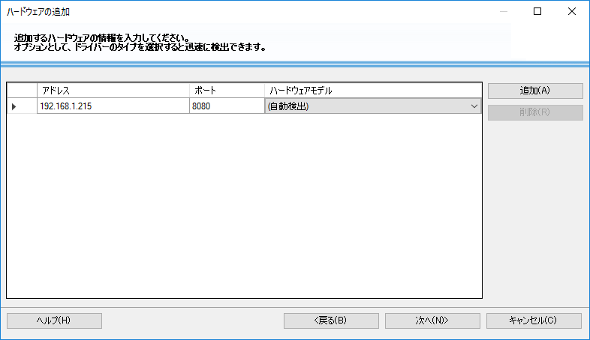This screenshot has height=340, width=590.
Task: Click the row selector arrow icon
Action: [x=14, y=106]
